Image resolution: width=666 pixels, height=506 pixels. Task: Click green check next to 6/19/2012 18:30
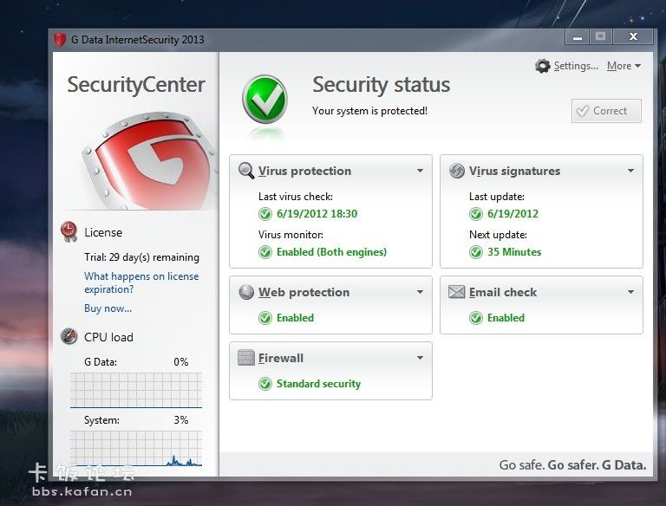pyautogui.click(x=265, y=213)
